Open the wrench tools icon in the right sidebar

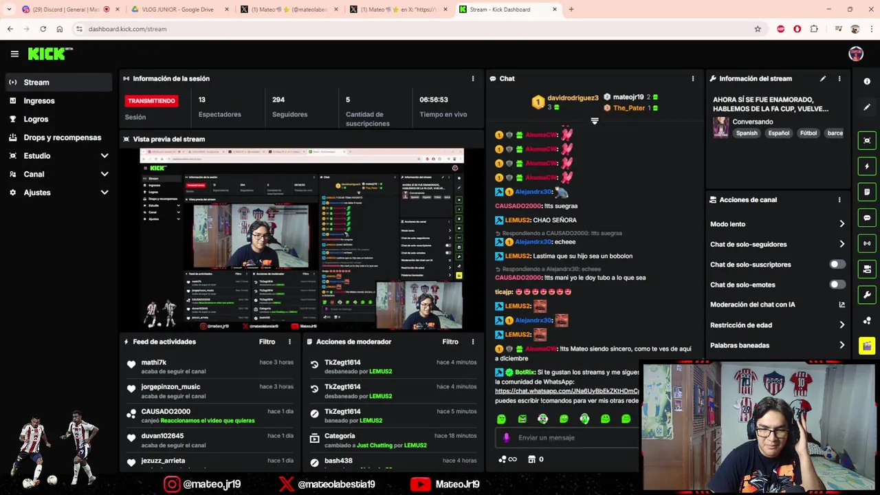click(867, 295)
